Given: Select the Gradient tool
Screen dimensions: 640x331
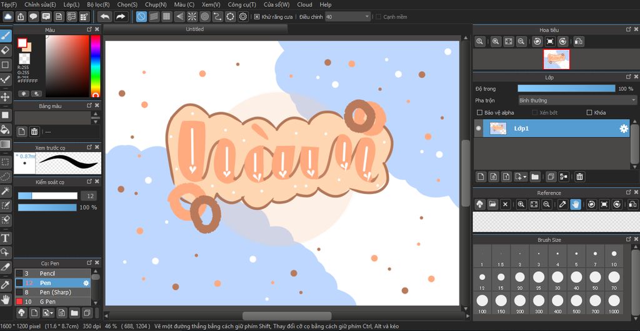Looking at the screenshot, I should [5, 144].
